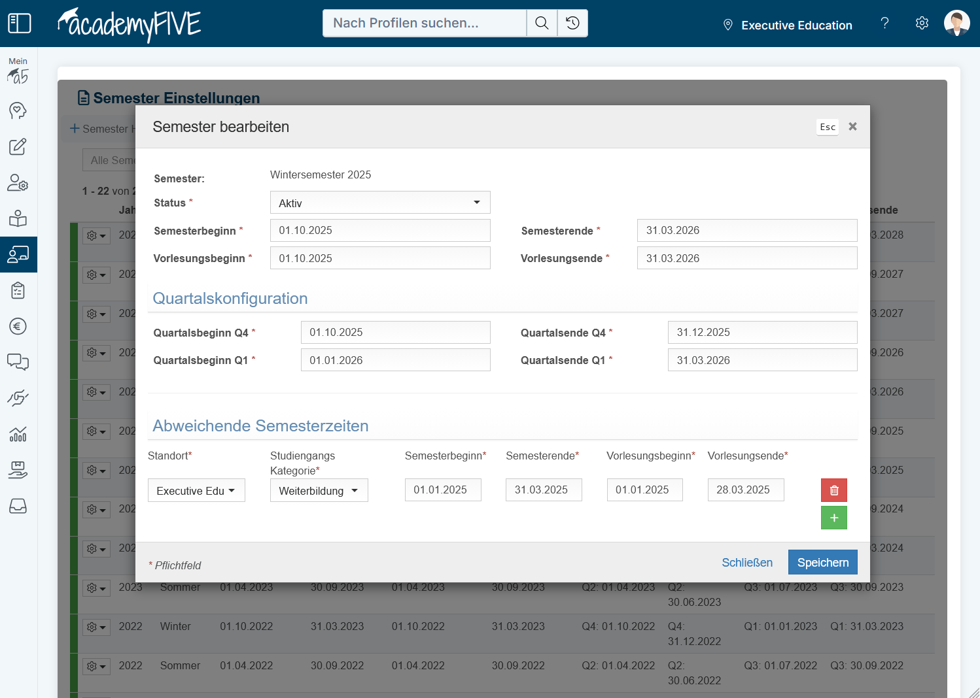980x698 pixels.
Task: Open the statistics chart sidebar icon
Action: pos(18,434)
